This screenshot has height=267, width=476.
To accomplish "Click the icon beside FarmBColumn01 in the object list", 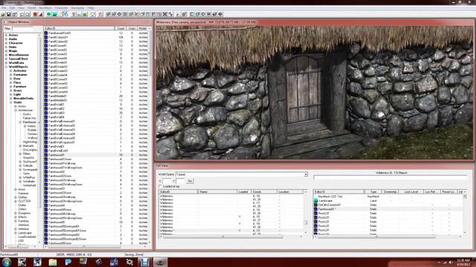I will pos(46,37).
